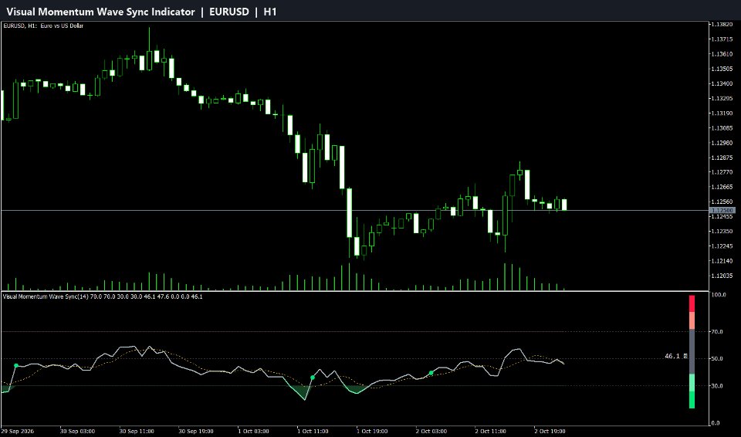Click the 46.1 indicator value label
Viewport: 741px width, 437px height.
click(x=672, y=356)
